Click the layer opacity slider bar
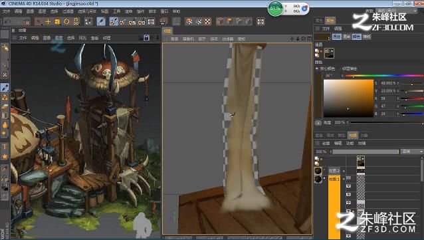 [x=366, y=152]
